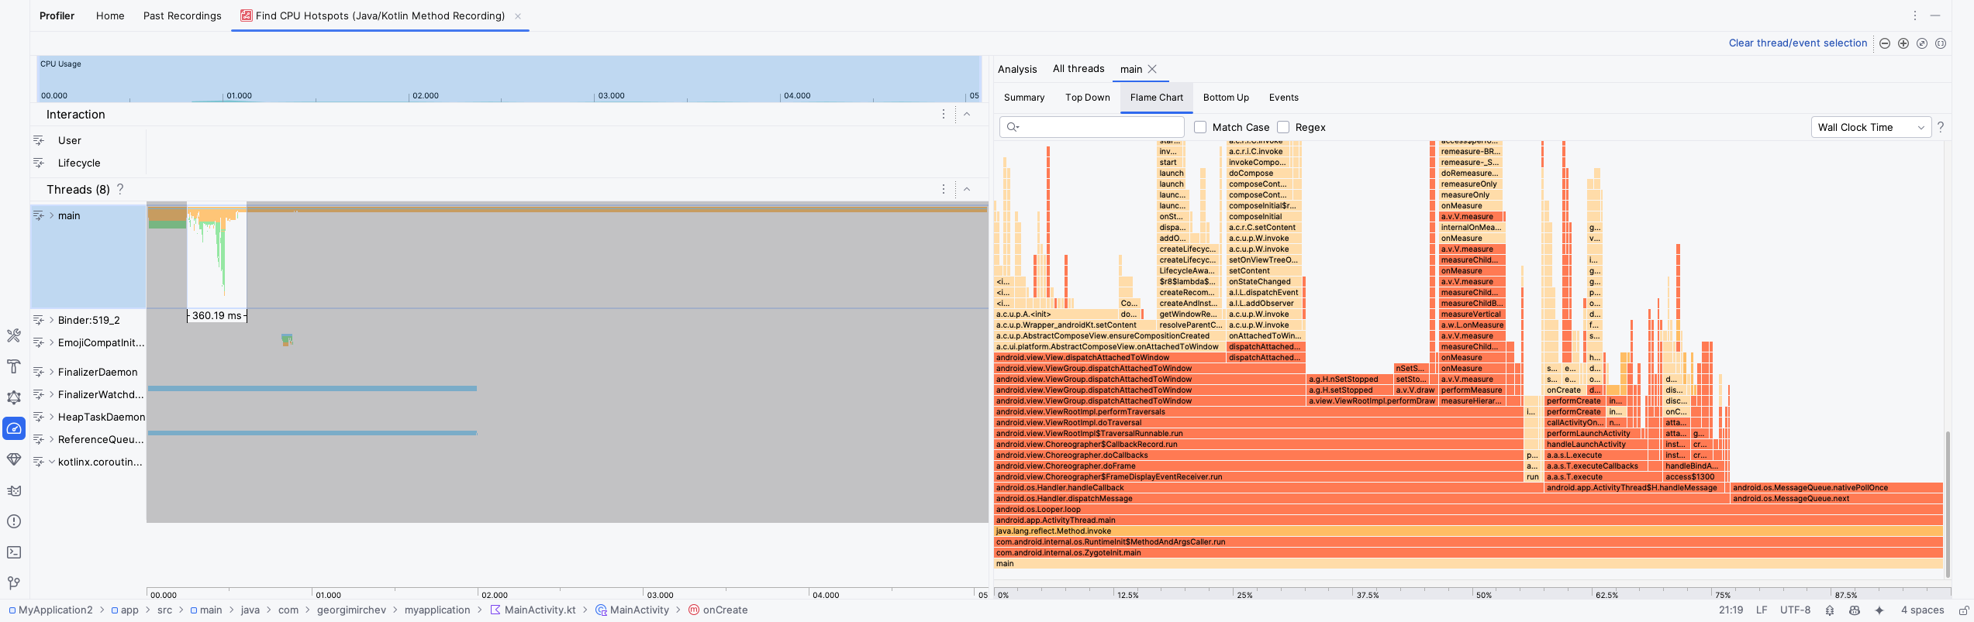Zoom out the profiler timeline
1974x622 pixels.
pyautogui.click(x=1885, y=43)
